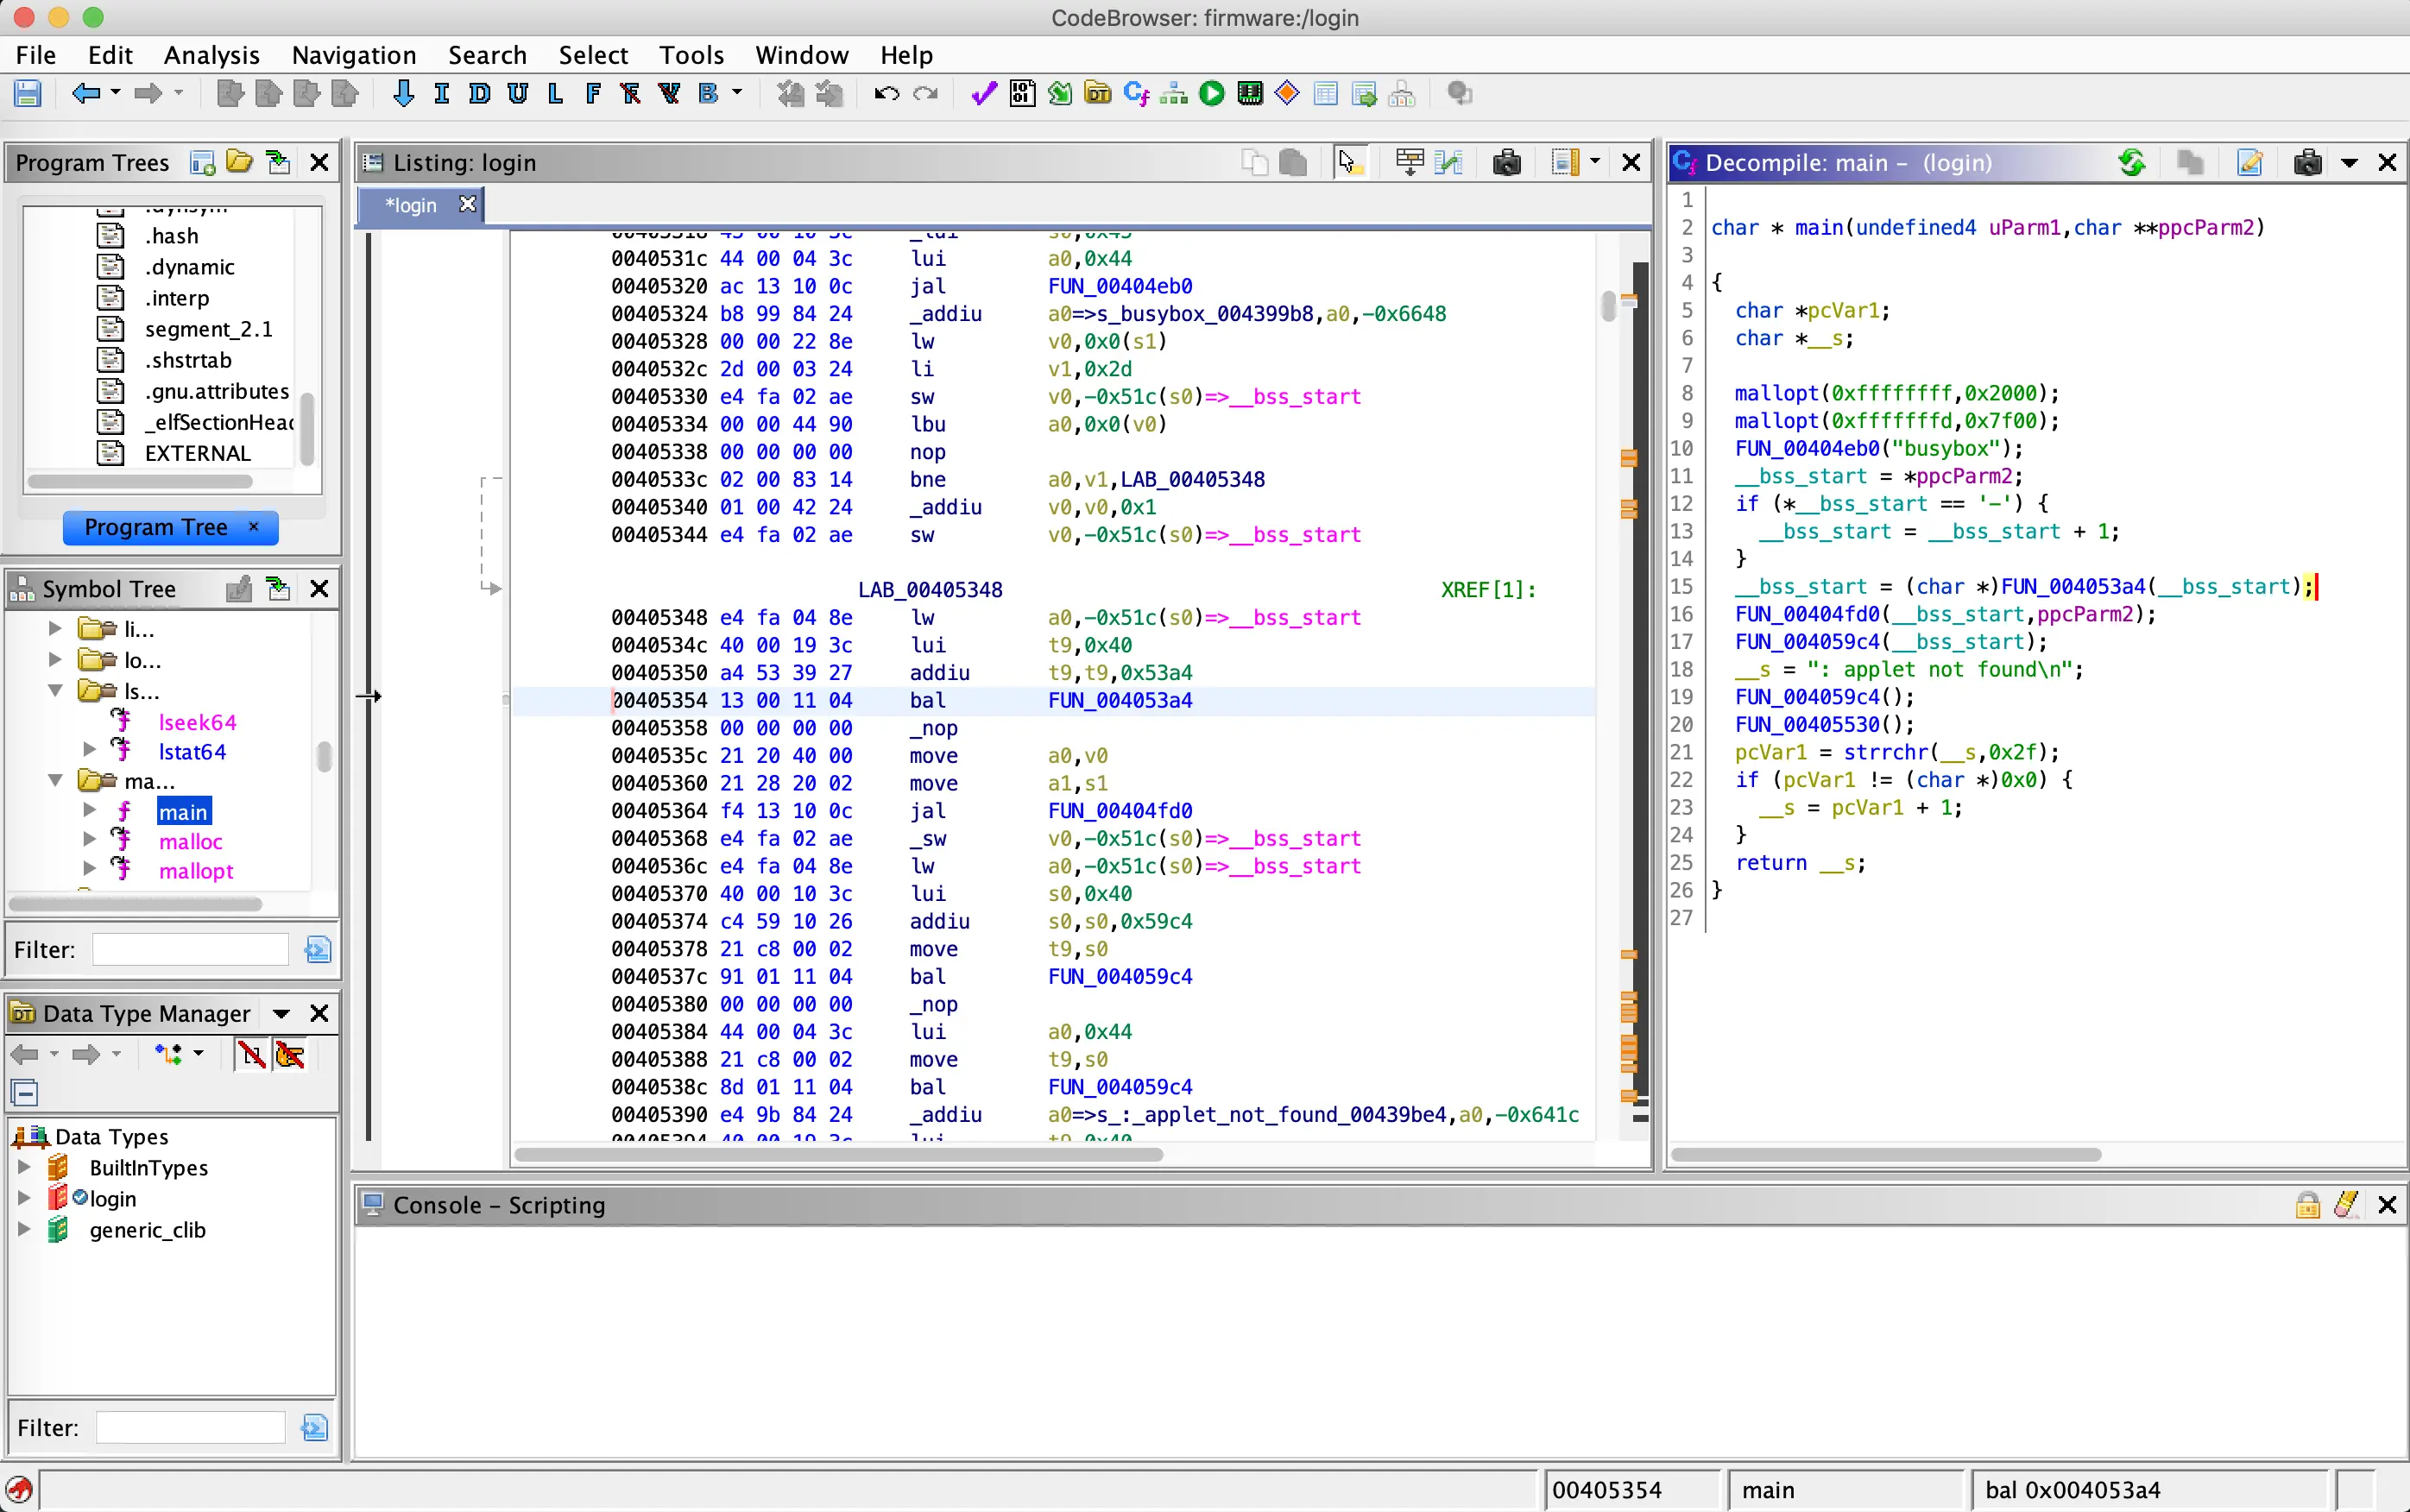Toggle mouse hover mode in Listing header
Viewport: 2410px width, 1512px height.
1349,162
